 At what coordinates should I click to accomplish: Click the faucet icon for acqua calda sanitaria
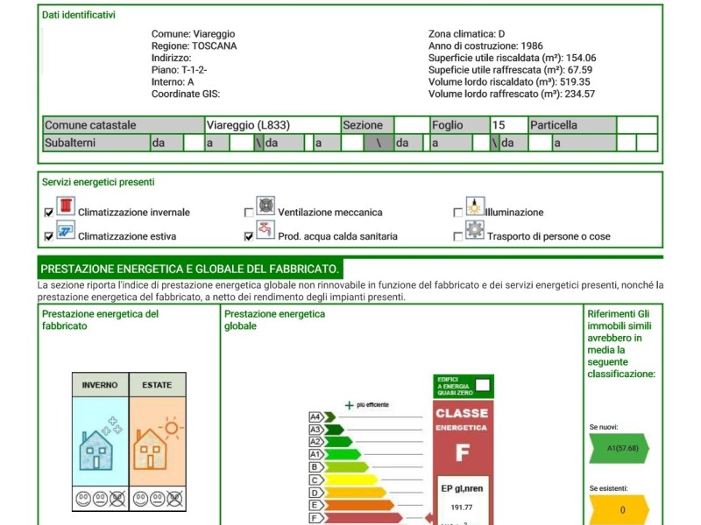(x=266, y=231)
